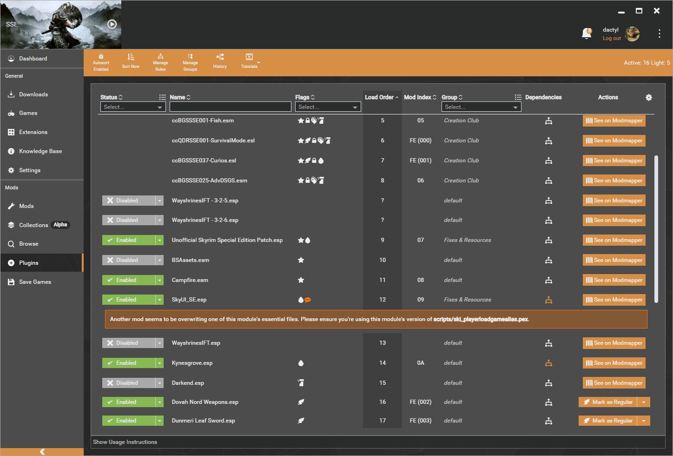
Task: Open the Flags filter dropdown
Action: click(328, 107)
